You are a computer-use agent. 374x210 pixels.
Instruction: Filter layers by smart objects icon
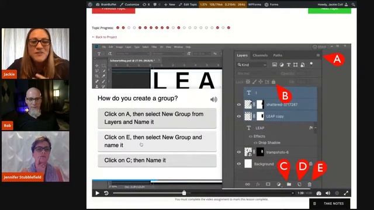303,65
